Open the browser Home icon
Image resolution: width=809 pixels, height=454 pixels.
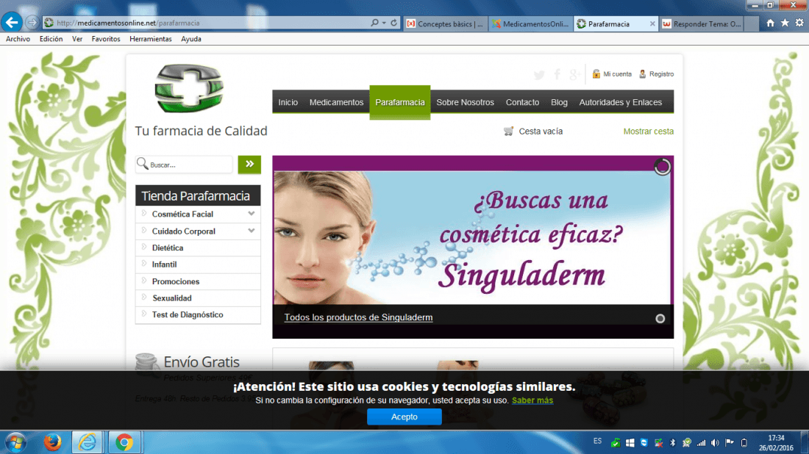click(x=770, y=24)
